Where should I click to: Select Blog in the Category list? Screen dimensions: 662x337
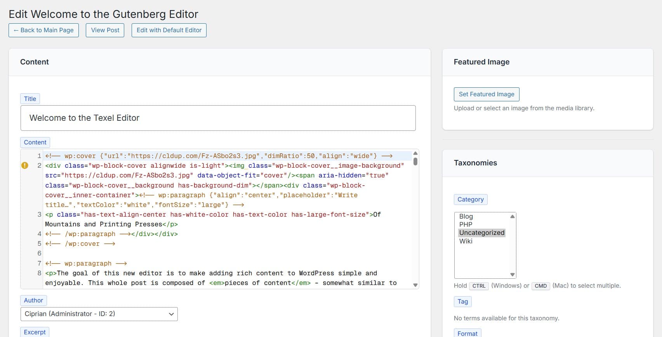pos(466,216)
